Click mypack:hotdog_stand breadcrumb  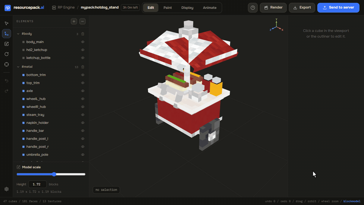click(100, 8)
